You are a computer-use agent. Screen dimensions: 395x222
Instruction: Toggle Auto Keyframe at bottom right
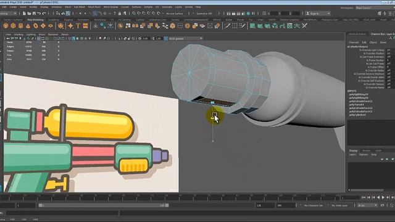[391, 205]
